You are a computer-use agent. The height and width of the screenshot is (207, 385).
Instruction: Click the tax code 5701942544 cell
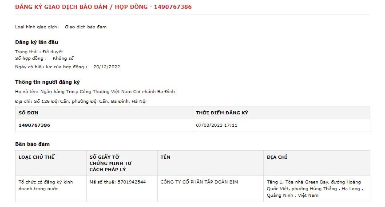117,182
